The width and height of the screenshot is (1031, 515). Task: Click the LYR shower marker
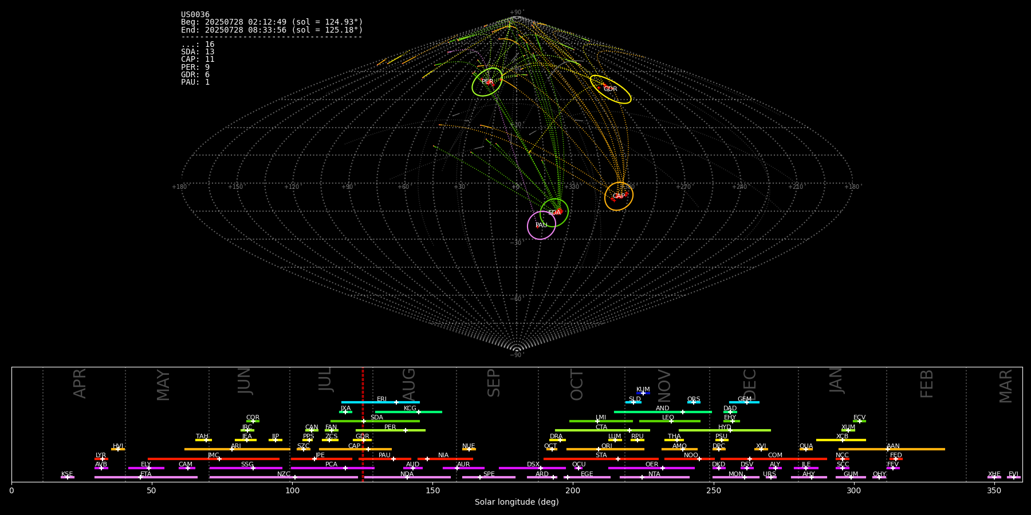click(101, 458)
